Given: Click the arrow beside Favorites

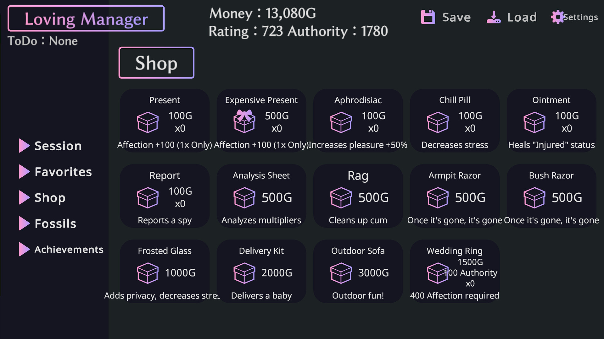Looking at the screenshot, I should pos(24,172).
